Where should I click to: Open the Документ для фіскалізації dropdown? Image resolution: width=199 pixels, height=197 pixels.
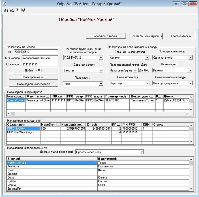click(142, 152)
